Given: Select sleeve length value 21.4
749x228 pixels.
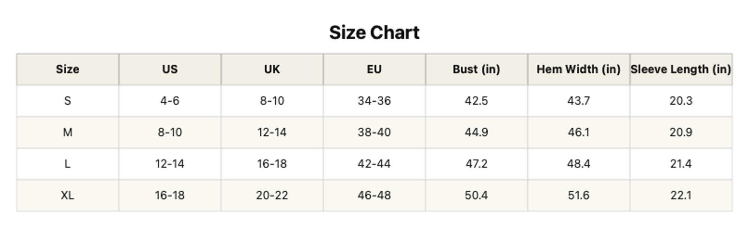Looking at the screenshot, I should click(681, 164).
